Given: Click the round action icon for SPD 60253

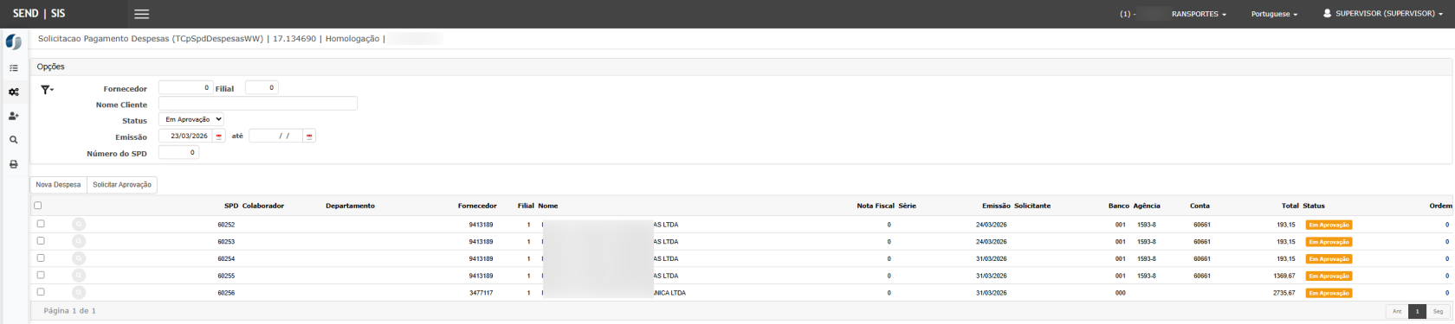Looking at the screenshot, I should 79,242.
